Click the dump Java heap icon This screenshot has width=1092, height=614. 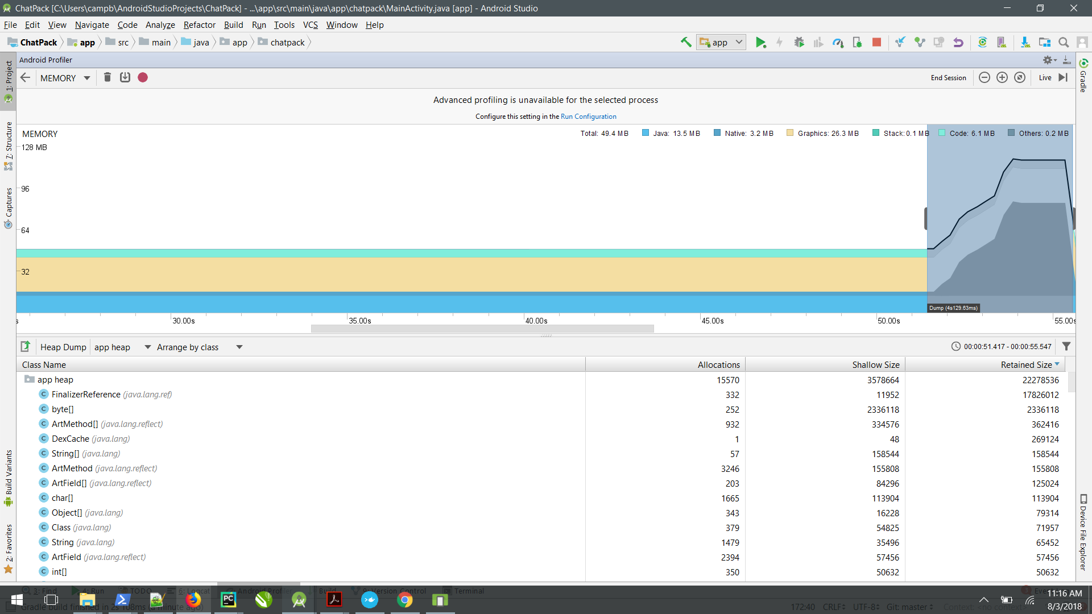[125, 77]
